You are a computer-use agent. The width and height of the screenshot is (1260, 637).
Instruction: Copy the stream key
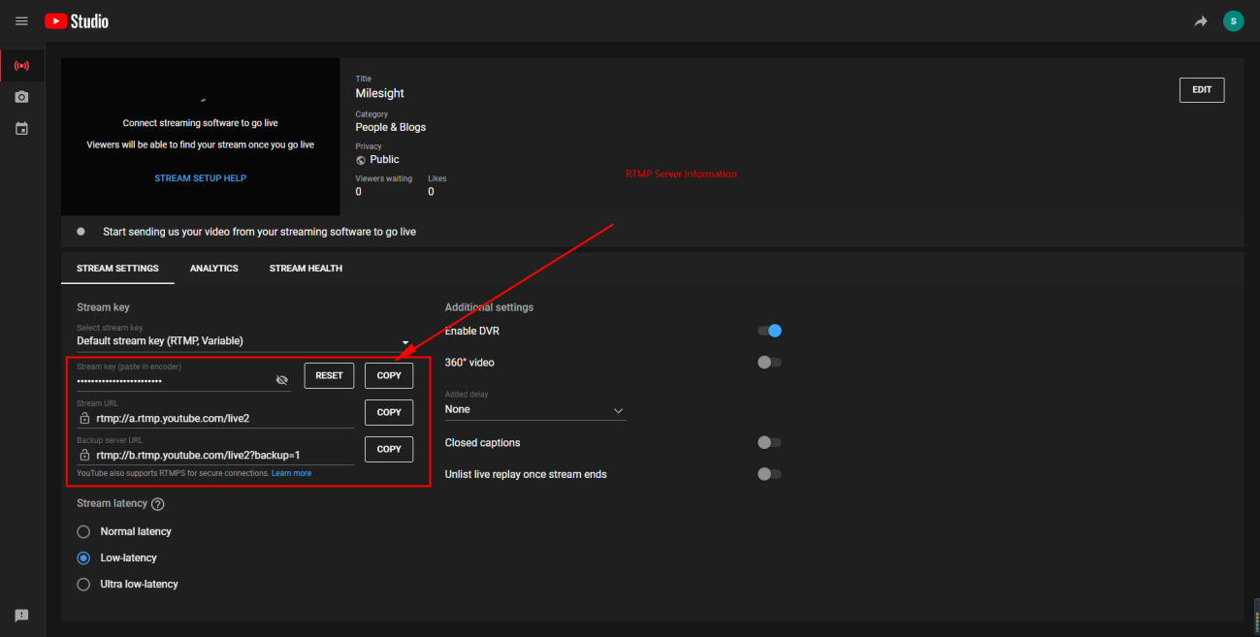(x=389, y=375)
